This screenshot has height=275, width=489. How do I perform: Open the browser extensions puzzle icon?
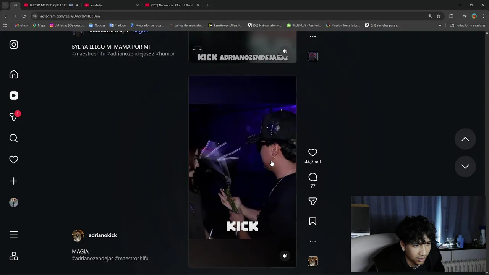click(x=451, y=16)
